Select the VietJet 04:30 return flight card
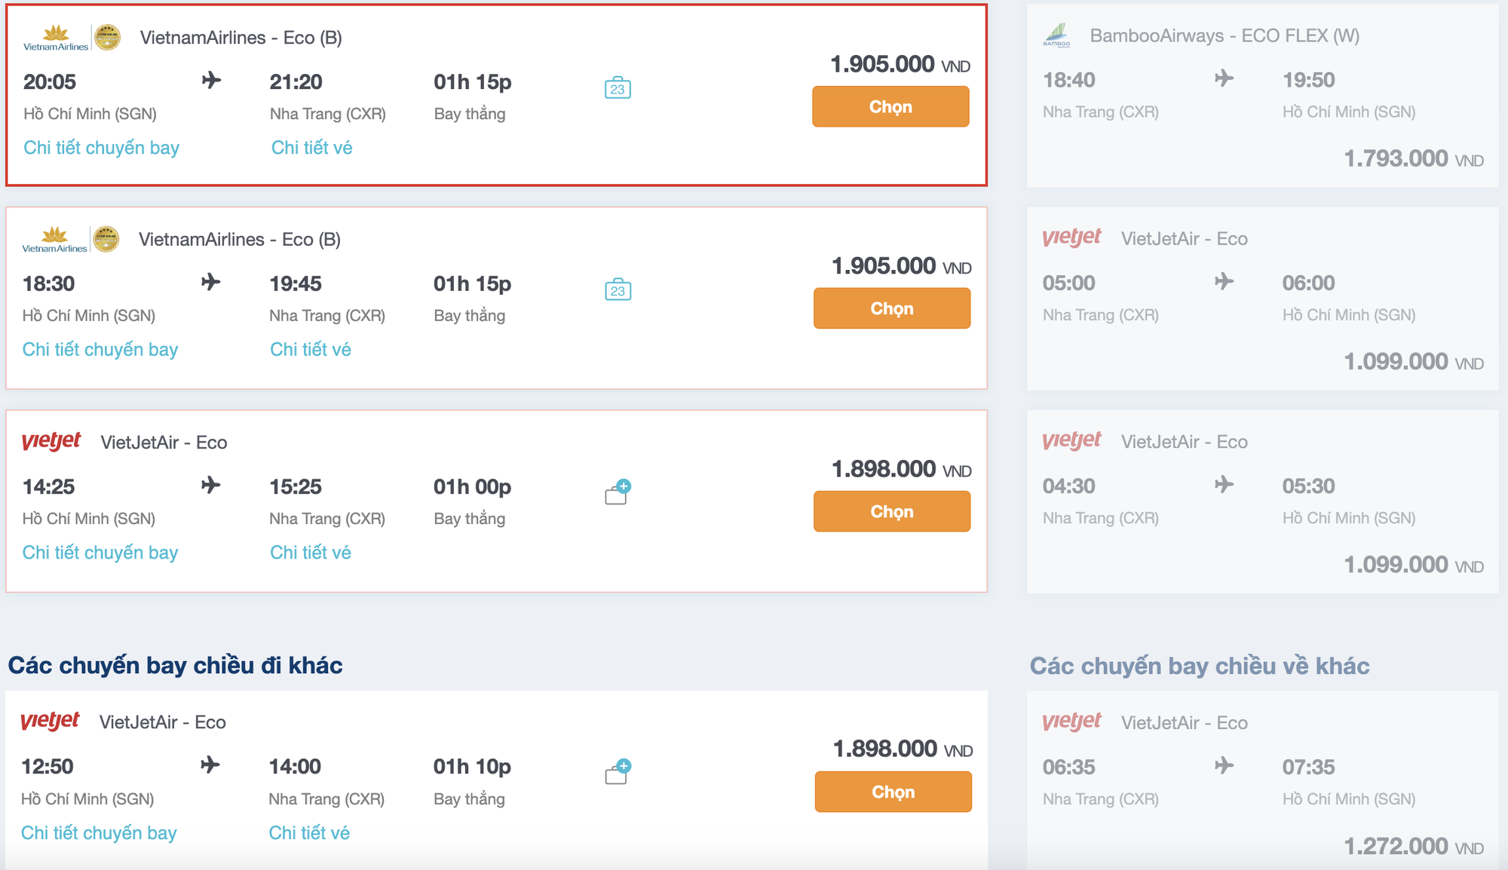Screen dimensions: 1508x870 (1262, 501)
